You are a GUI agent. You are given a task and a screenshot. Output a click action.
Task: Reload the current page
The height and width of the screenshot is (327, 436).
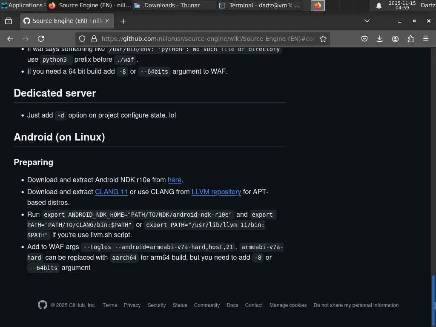point(41,39)
